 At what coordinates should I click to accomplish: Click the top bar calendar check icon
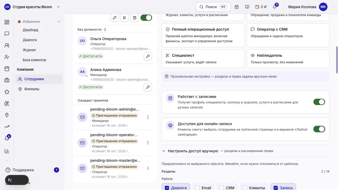237,7
